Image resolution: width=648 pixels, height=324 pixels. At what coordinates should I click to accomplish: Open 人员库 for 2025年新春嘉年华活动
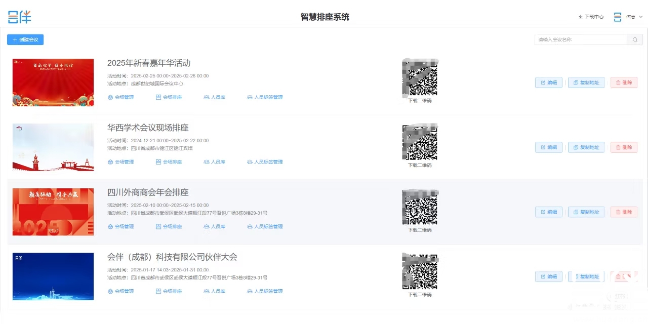pyautogui.click(x=214, y=97)
